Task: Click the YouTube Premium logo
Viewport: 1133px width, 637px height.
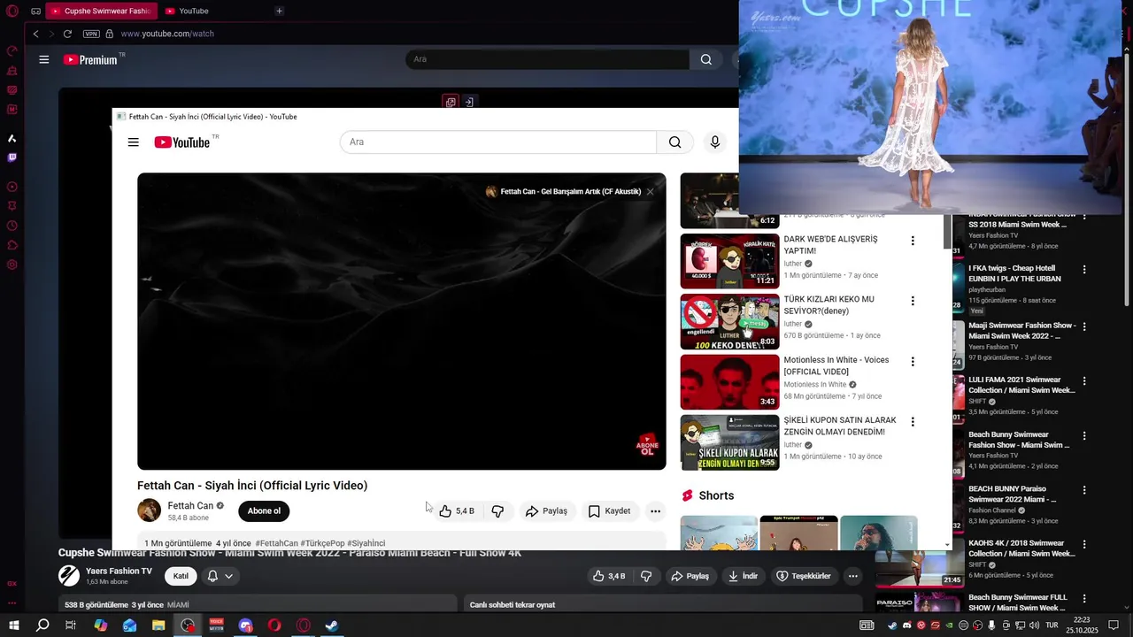Action: pyautogui.click(x=91, y=59)
